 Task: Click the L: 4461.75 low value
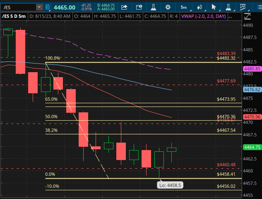130,17
